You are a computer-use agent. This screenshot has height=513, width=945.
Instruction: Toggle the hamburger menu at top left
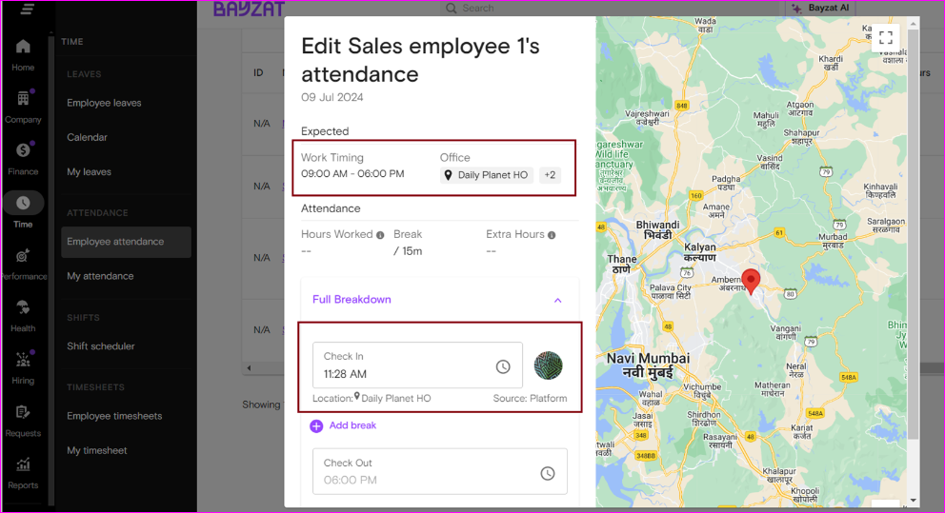pos(27,9)
